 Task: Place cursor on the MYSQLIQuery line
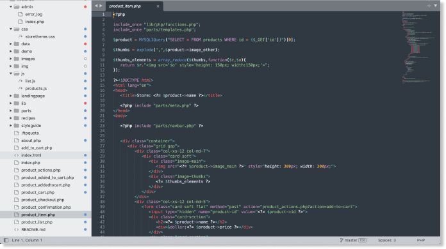click(x=204, y=40)
